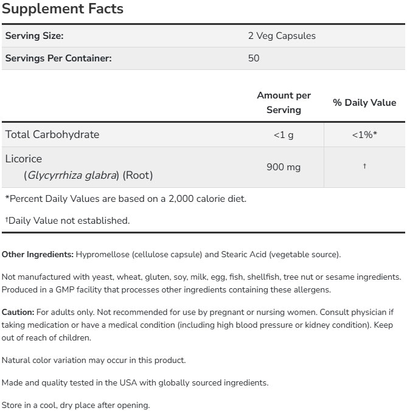
Task: Click the servings value 50
Action: click(254, 59)
